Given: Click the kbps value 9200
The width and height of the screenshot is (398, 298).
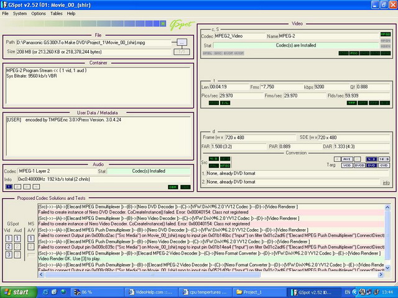Looking at the screenshot, I should click(x=331, y=87).
